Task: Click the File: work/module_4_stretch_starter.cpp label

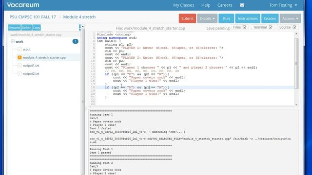Action: click(151, 28)
